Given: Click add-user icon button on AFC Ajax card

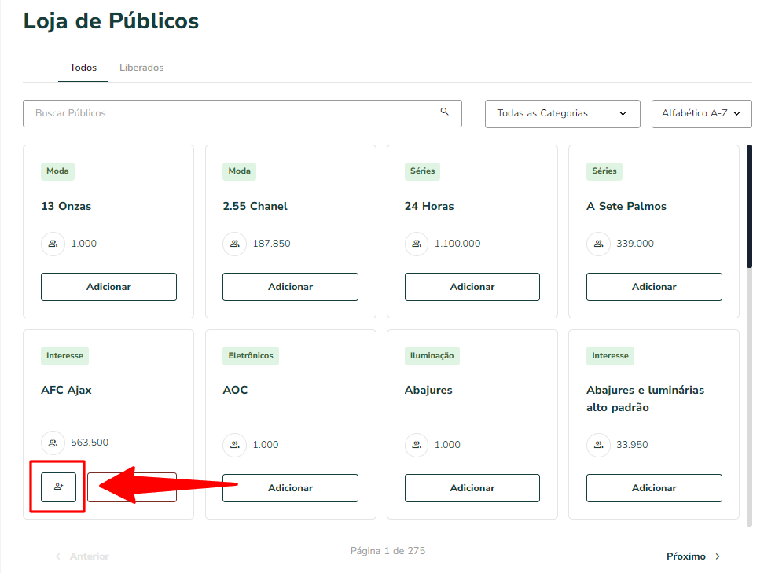Looking at the screenshot, I should click(58, 487).
